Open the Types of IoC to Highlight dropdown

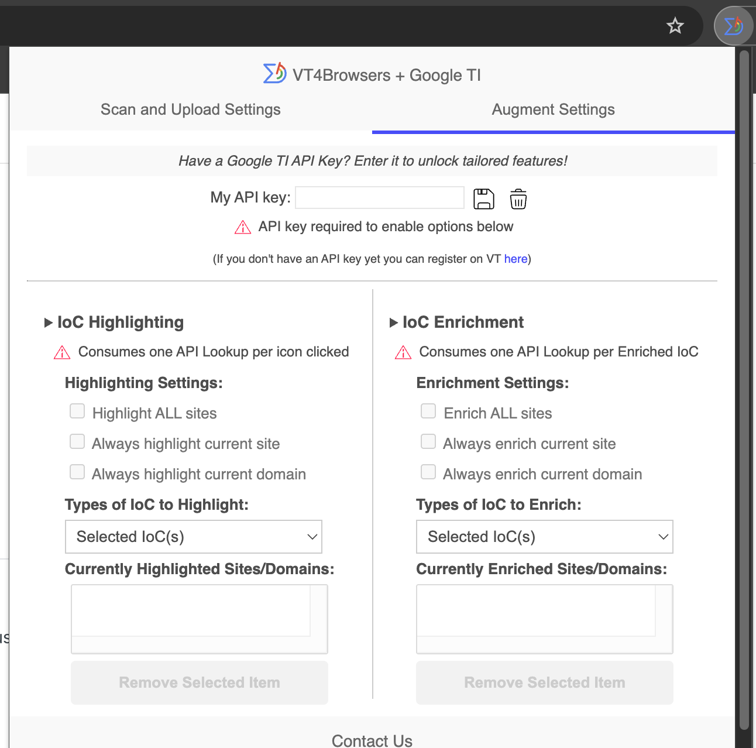(x=193, y=537)
